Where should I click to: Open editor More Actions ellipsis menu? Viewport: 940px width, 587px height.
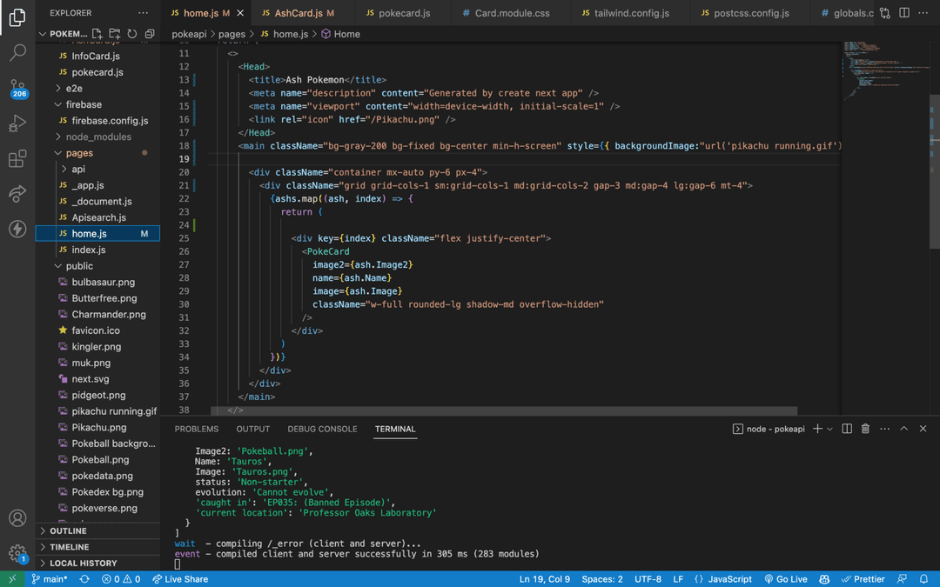923,12
